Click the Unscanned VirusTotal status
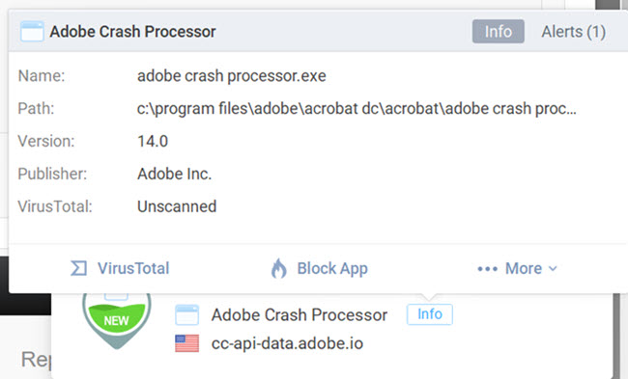Screen dimensions: 628x379 pyautogui.click(x=177, y=206)
